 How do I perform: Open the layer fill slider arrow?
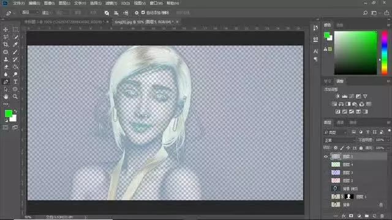click(388, 148)
